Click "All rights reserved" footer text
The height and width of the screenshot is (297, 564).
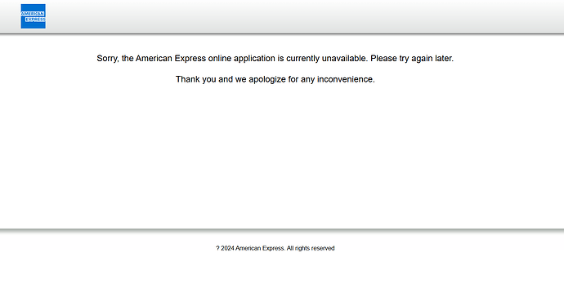(311, 248)
